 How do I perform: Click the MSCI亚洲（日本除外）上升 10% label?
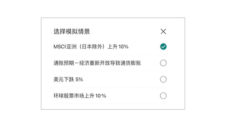click(91, 47)
